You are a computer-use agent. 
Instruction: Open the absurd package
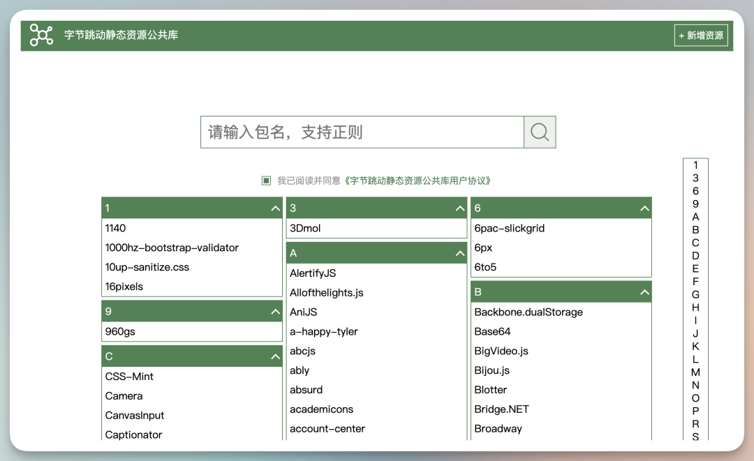(306, 390)
